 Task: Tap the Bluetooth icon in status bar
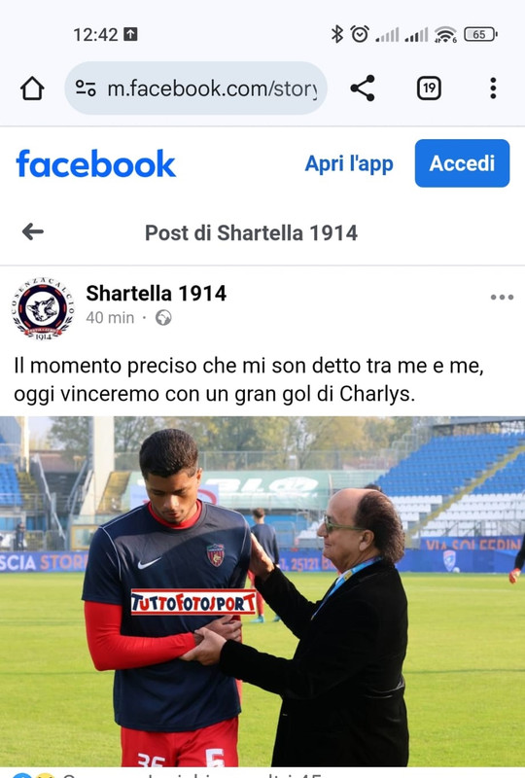coord(337,34)
